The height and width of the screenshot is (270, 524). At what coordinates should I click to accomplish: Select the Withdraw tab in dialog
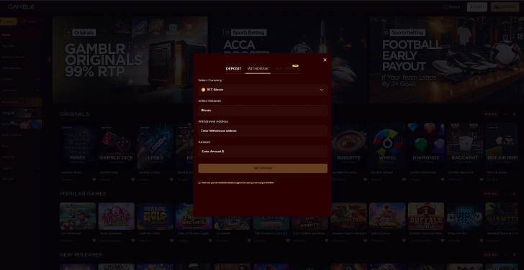(x=258, y=69)
